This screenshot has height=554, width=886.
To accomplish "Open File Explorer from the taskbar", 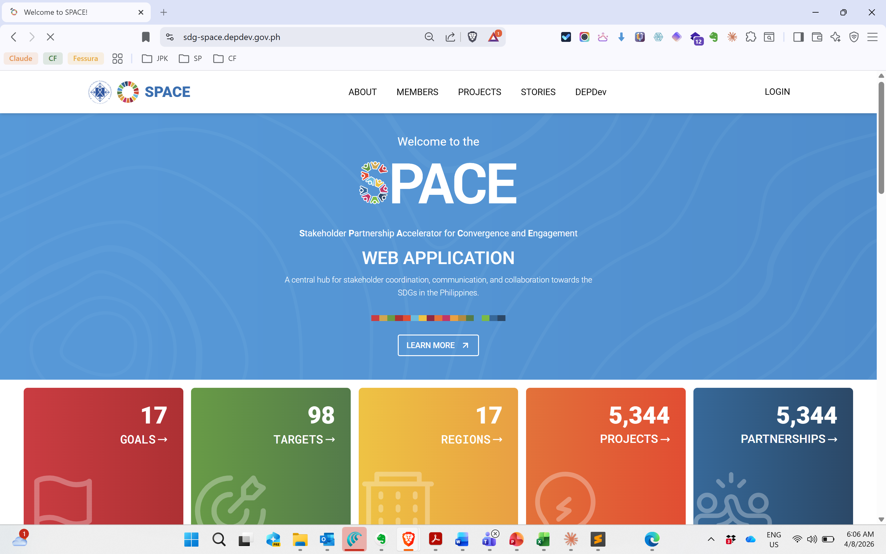I will click(300, 539).
